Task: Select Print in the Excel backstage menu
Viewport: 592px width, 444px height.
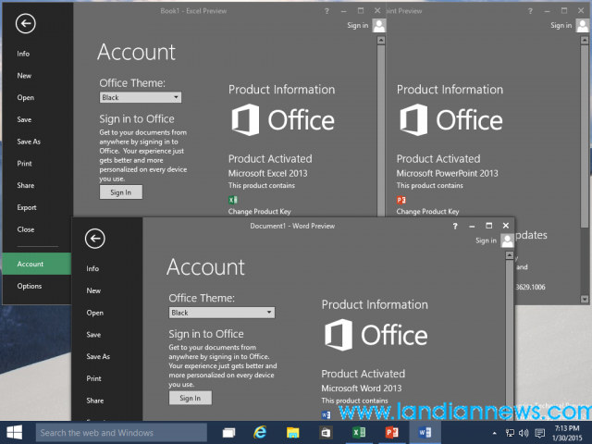Action: click(x=24, y=164)
